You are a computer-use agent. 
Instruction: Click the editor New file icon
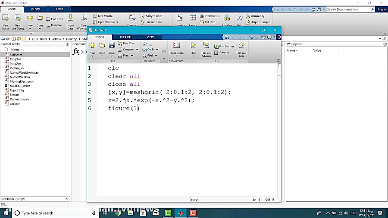[x=92, y=45]
